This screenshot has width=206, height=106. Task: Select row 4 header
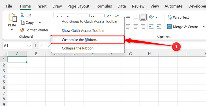(4, 76)
